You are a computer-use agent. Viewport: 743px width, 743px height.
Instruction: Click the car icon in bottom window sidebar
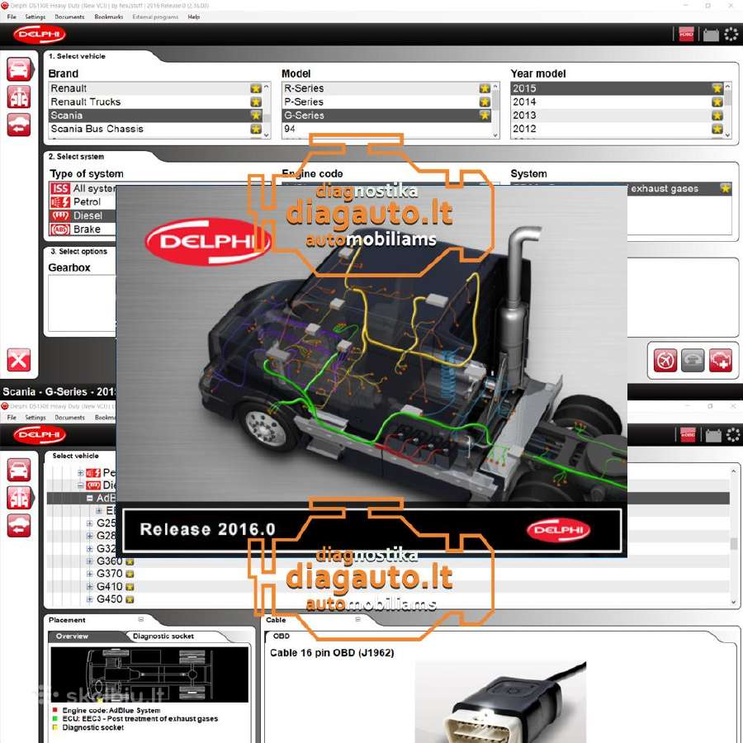pyautogui.click(x=19, y=470)
